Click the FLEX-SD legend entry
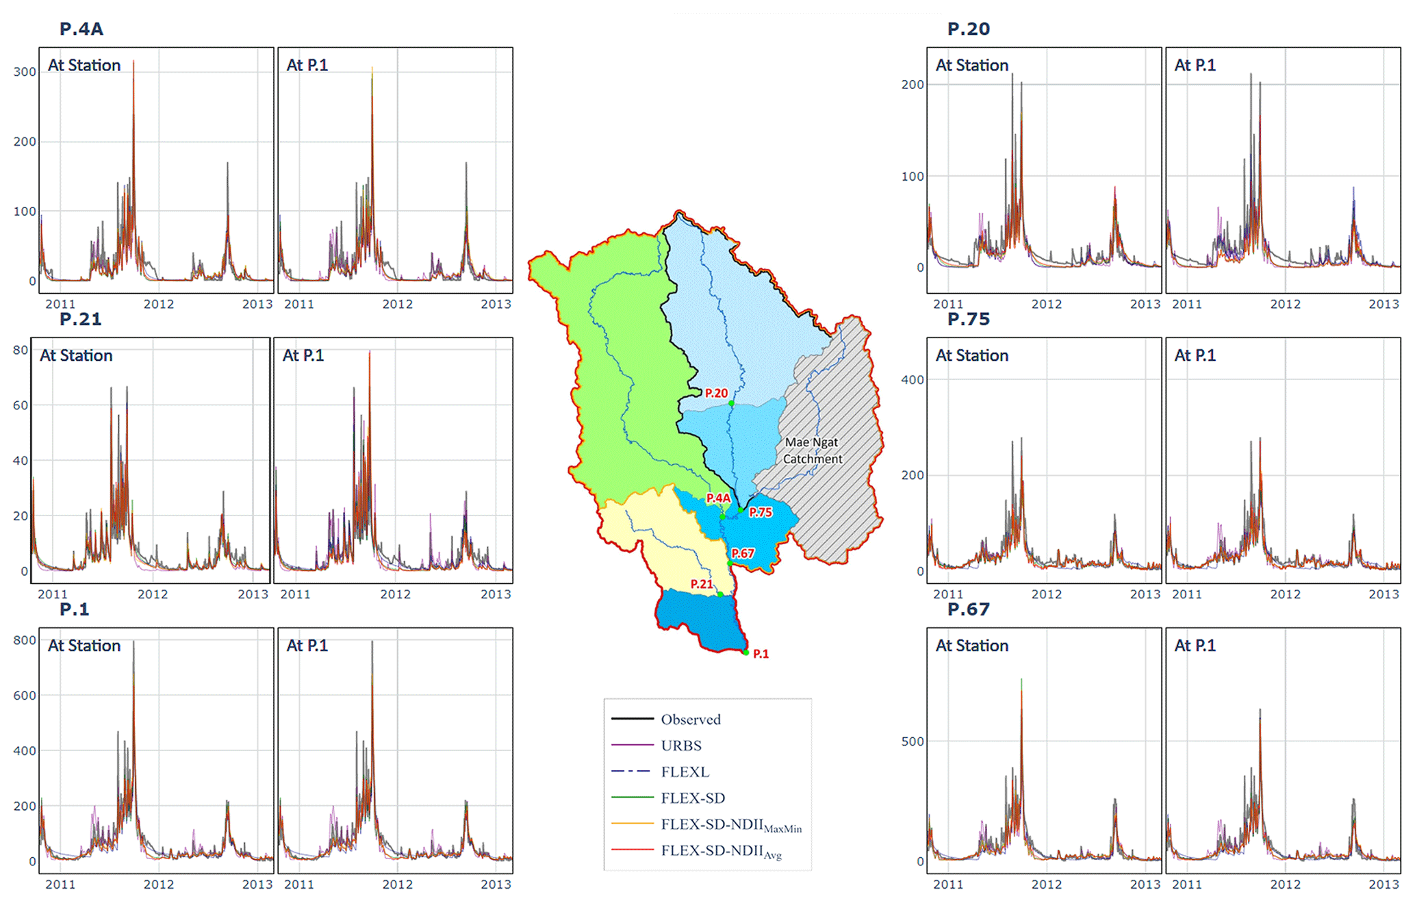 (692, 798)
